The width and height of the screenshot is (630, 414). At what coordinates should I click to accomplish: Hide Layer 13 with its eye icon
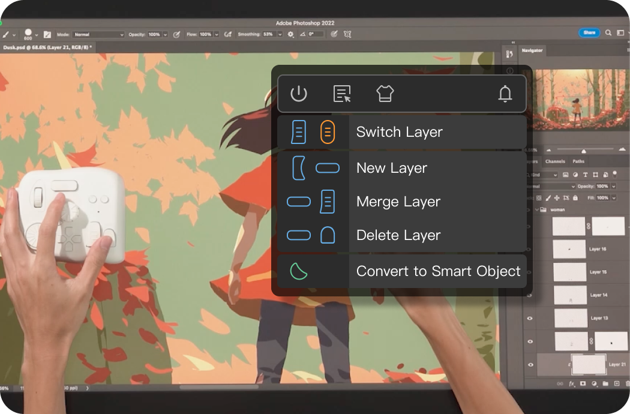[530, 319]
